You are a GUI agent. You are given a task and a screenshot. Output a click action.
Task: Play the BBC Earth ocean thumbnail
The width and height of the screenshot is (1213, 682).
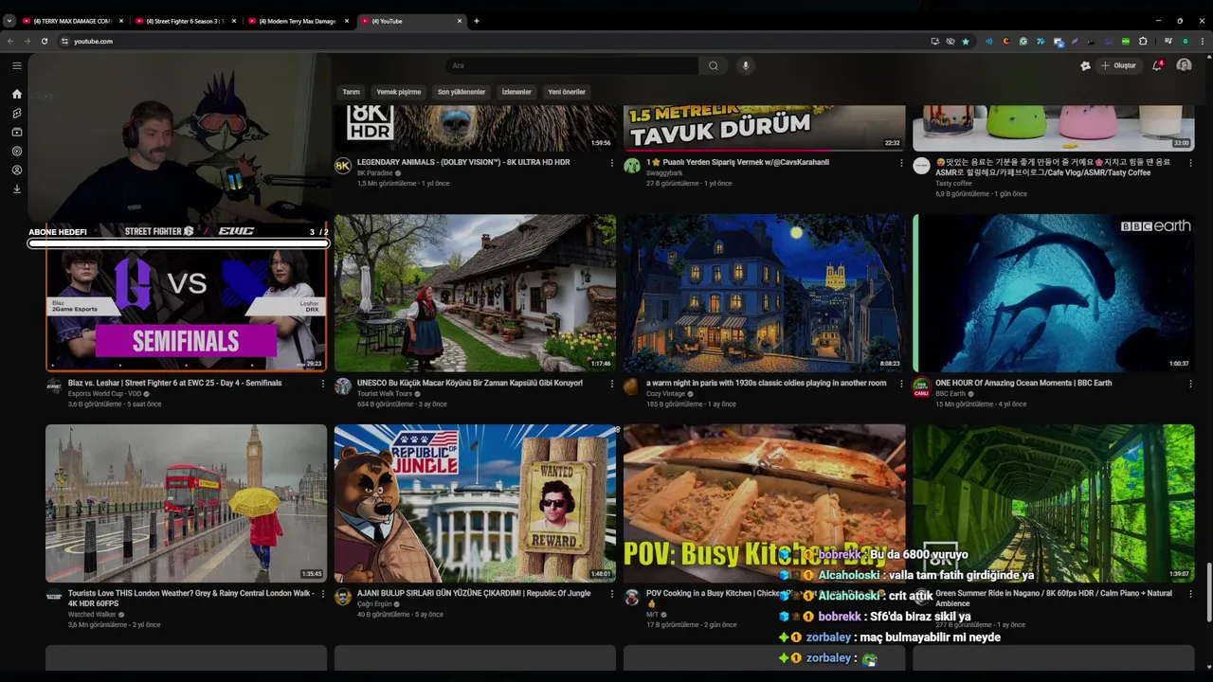[1053, 293]
